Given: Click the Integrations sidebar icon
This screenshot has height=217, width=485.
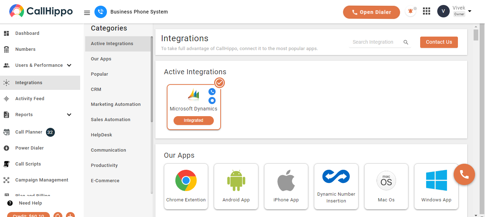Looking at the screenshot, I should (6, 83).
